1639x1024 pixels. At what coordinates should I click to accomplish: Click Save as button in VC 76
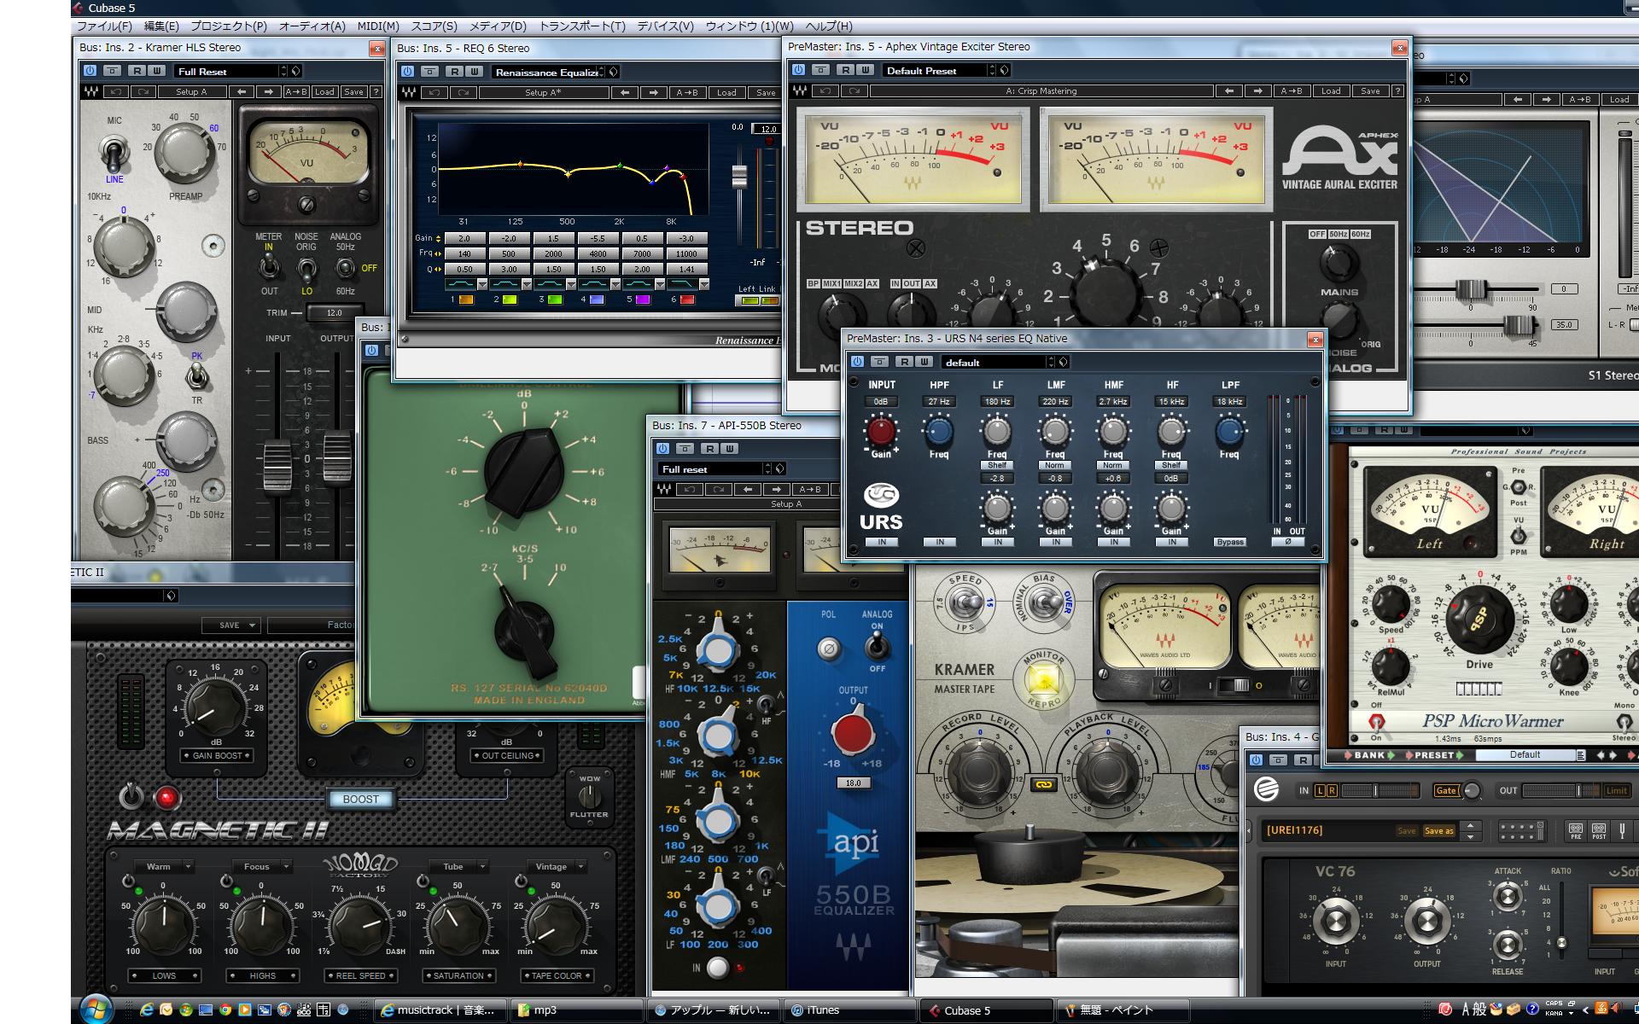pyautogui.click(x=1439, y=830)
